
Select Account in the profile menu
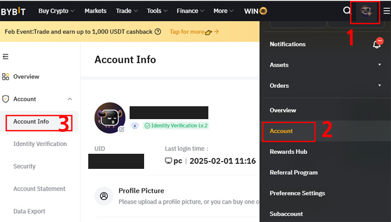tap(281, 131)
